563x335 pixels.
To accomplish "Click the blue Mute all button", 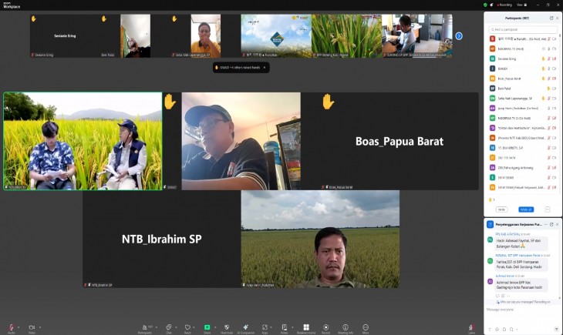I will [x=526, y=209].
